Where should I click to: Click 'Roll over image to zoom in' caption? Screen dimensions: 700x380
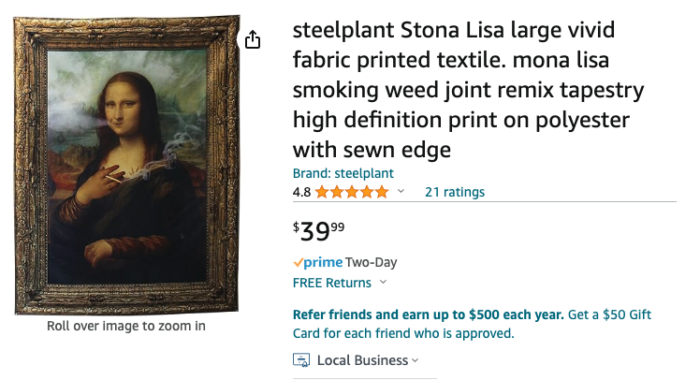126,327
